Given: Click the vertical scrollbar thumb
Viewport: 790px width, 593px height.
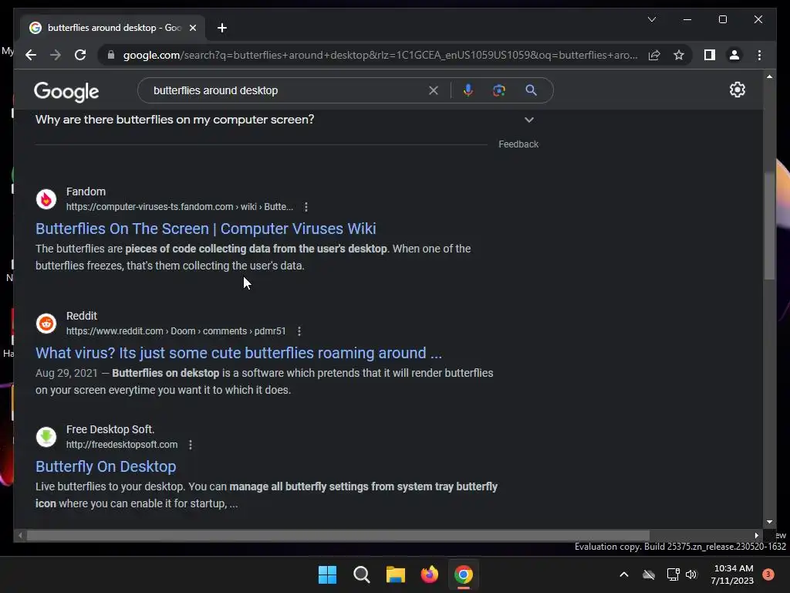Looking at the screenshot, I should click(x=769, y=225).
